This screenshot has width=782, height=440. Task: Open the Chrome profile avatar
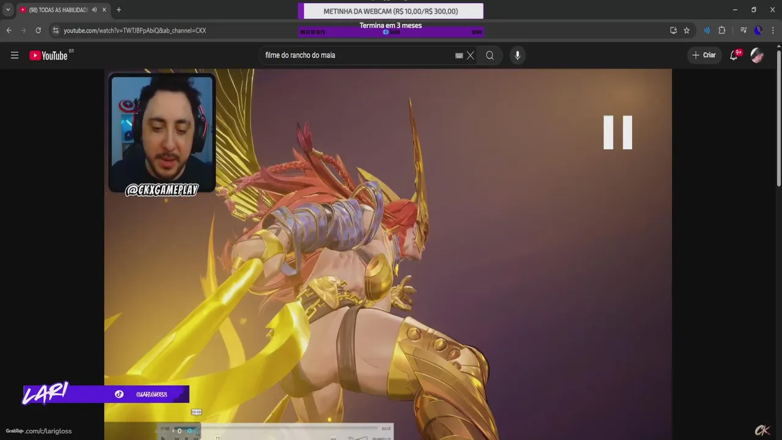tap(758, 31)
